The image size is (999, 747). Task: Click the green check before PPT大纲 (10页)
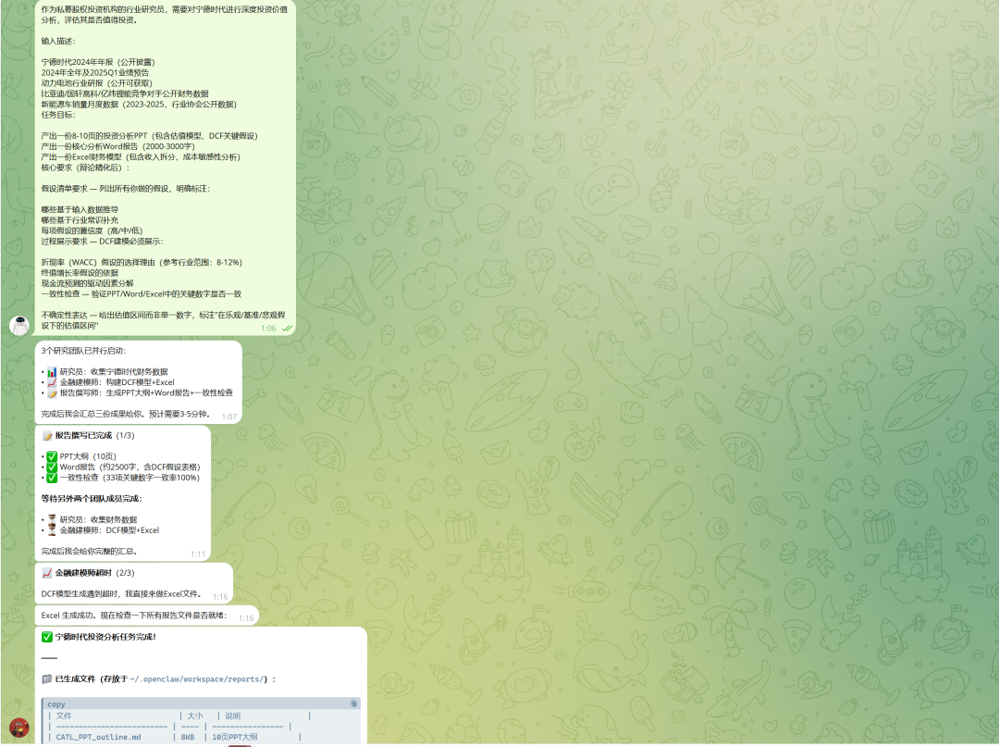click(x=52, y=456)
